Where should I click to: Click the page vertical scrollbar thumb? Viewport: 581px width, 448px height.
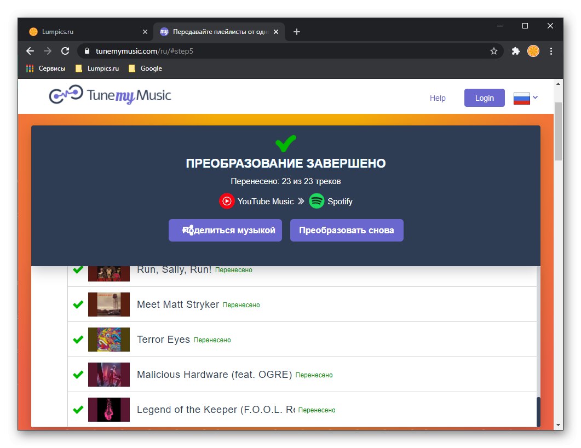(558, 131)
